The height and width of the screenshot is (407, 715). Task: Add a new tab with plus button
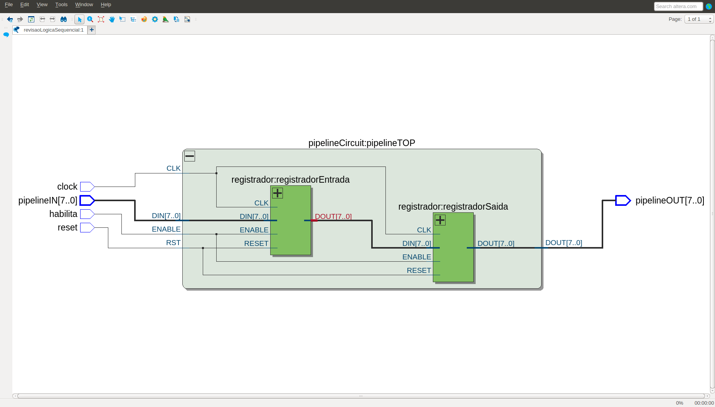click(x=92, y=30)
